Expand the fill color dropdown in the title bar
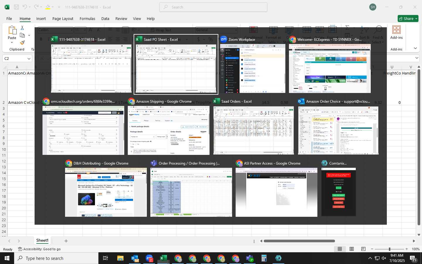 click(x=53, y=7)
